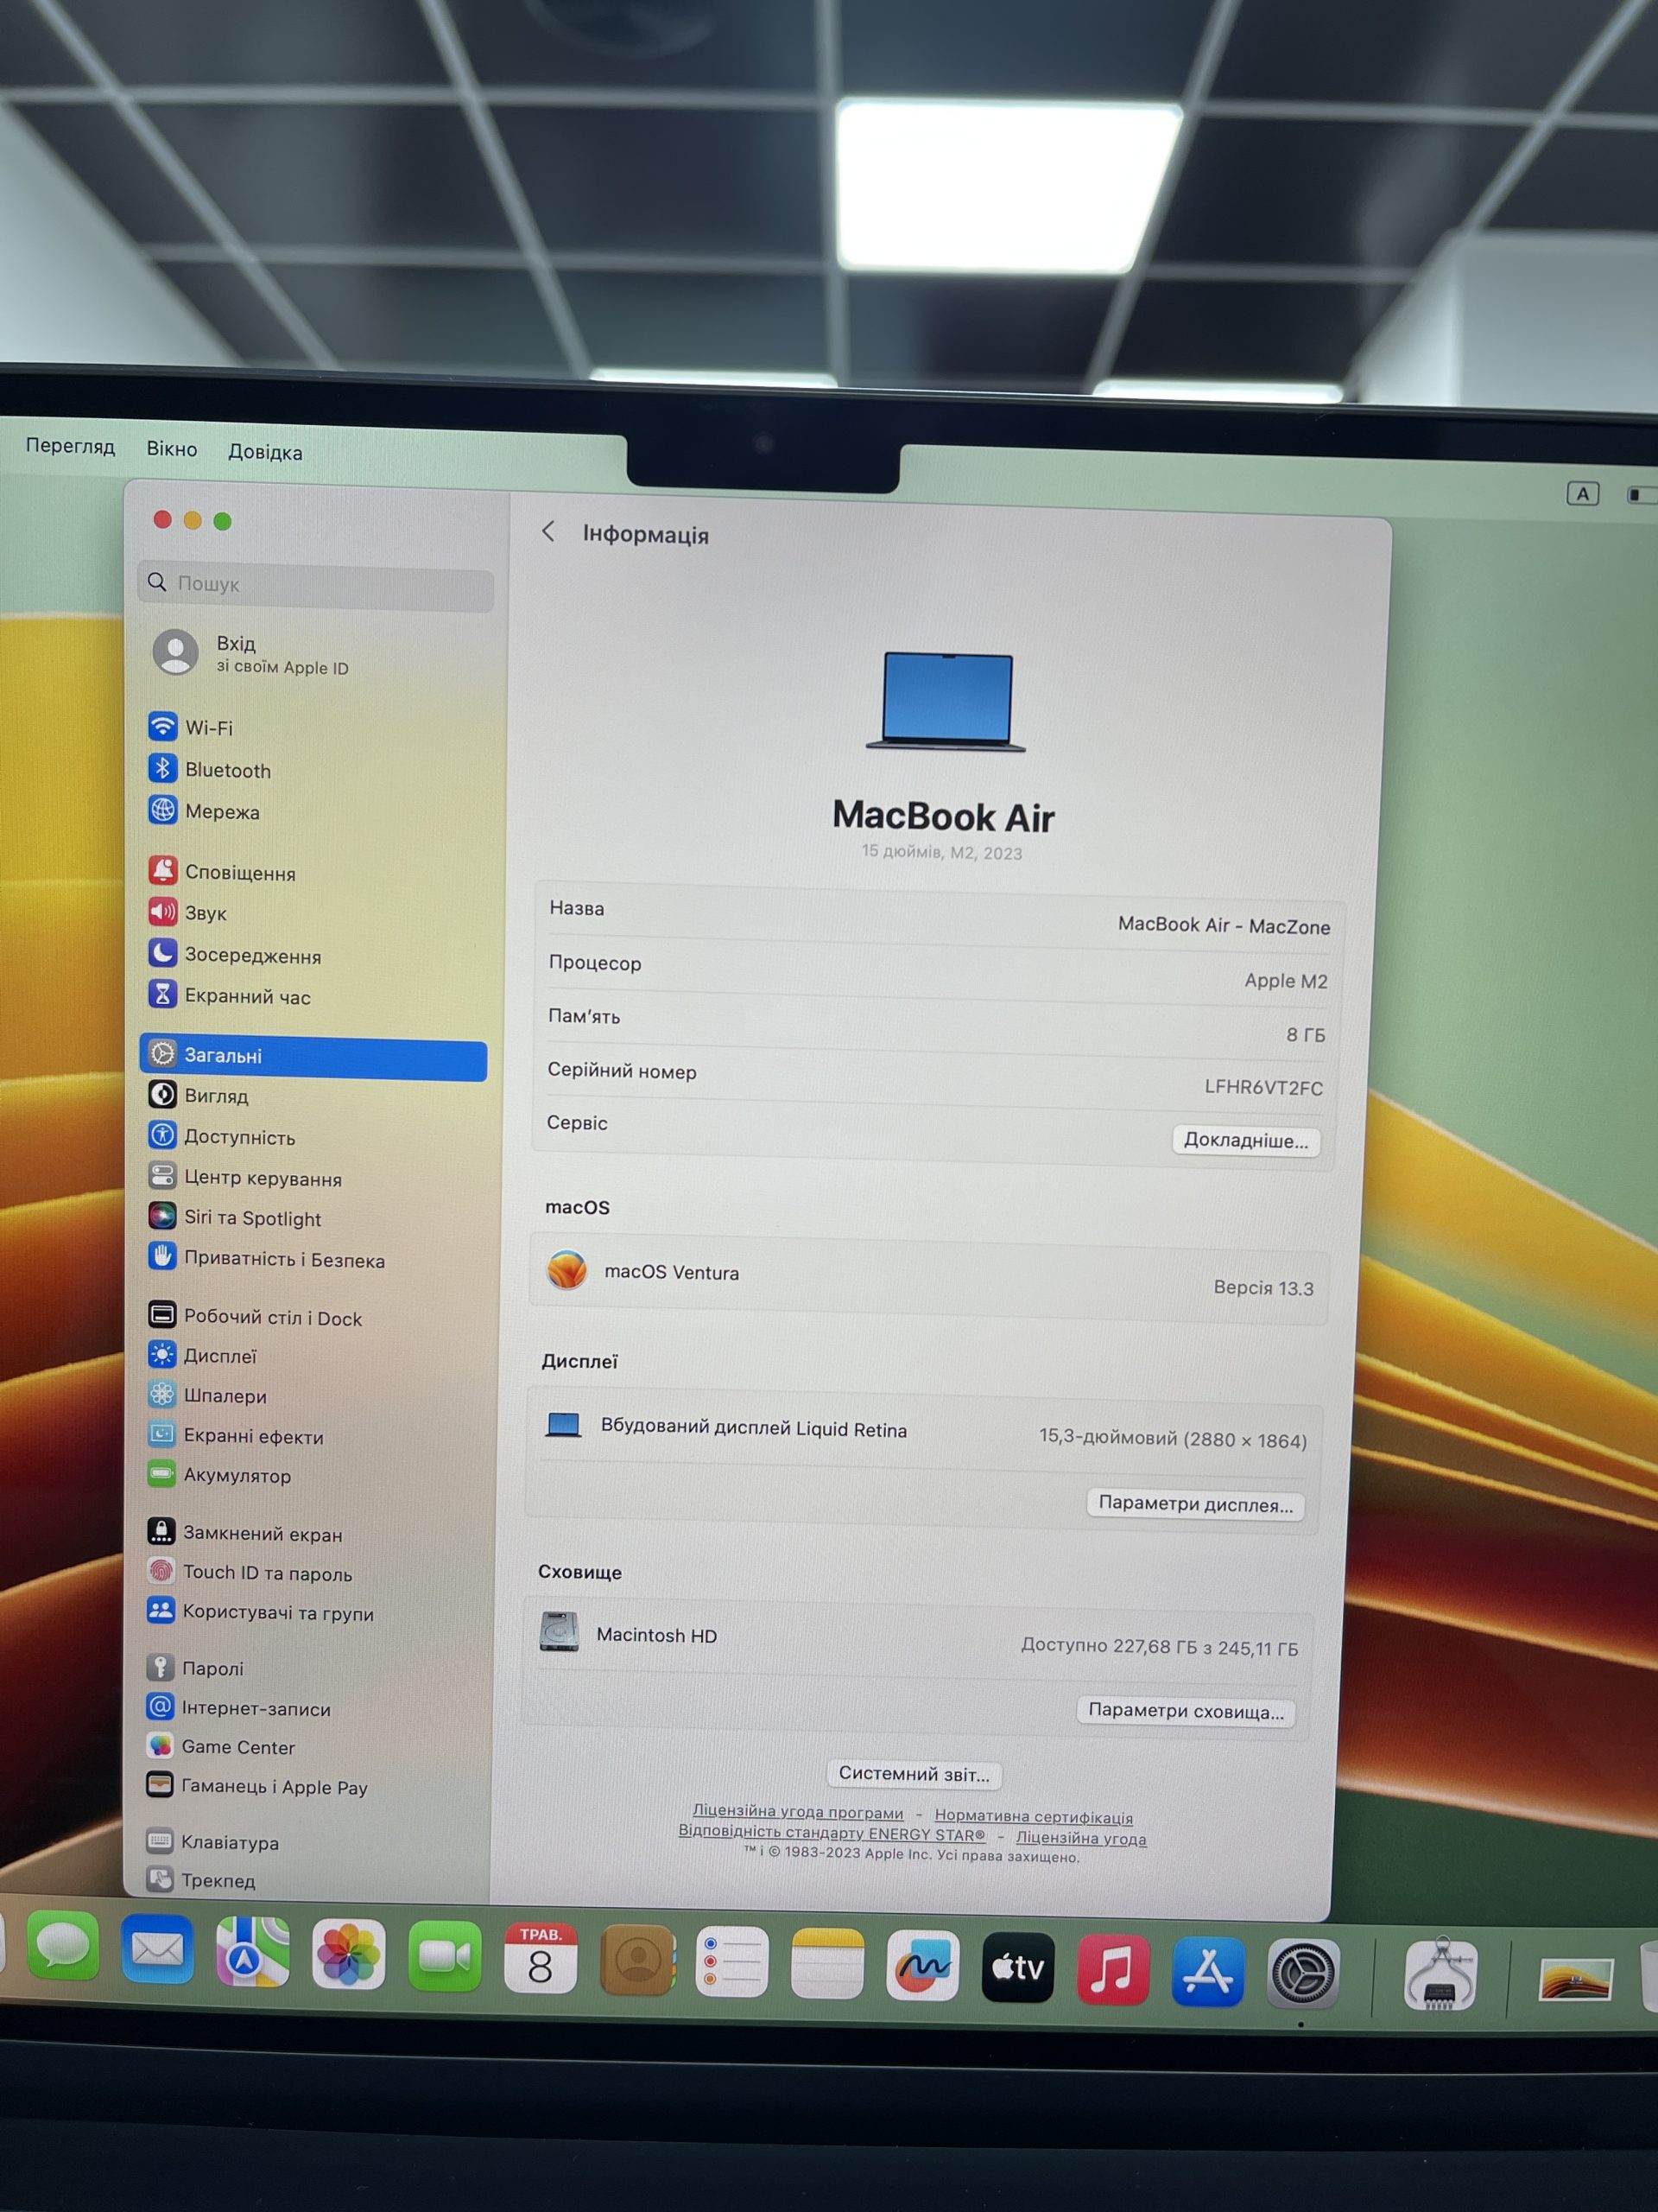The width and height of the screenshot is (1658, 2212).
Task: Open Apple TV from the Dock
Action: click(x=1017, y=1968)
